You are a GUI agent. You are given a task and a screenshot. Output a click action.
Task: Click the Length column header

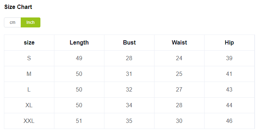coord(79,43)
